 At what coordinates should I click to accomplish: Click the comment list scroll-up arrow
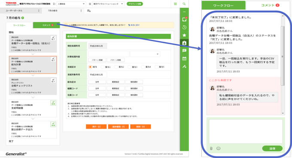pos(283,16)
